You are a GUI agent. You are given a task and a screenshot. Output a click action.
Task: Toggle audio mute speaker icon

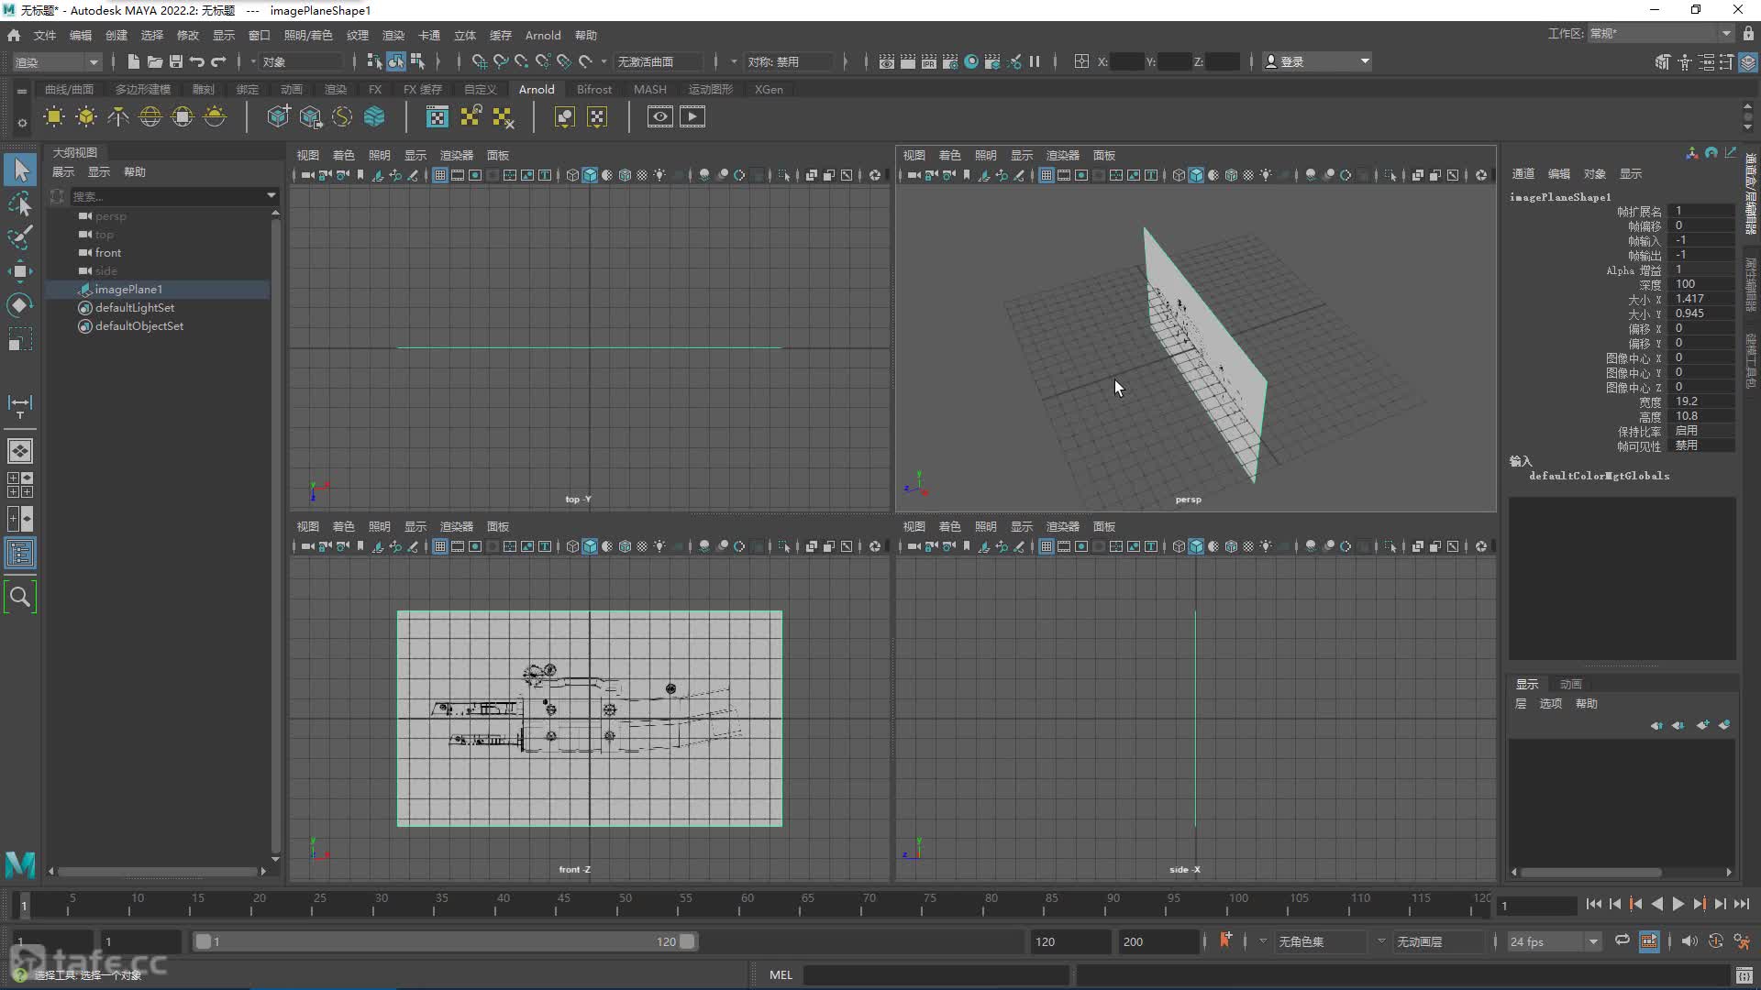point(1689,940)
